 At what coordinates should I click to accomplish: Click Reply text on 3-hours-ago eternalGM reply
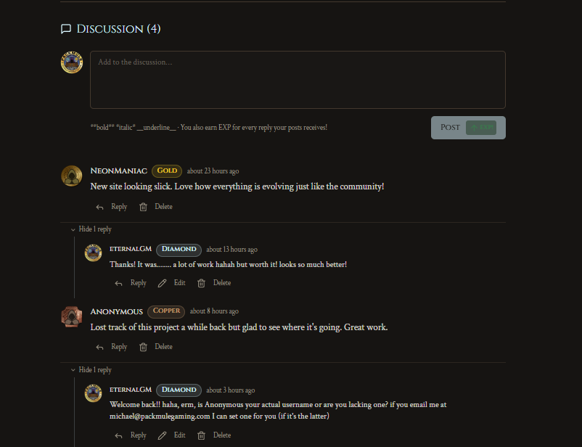pyautogui.click(x=139, y=435)
